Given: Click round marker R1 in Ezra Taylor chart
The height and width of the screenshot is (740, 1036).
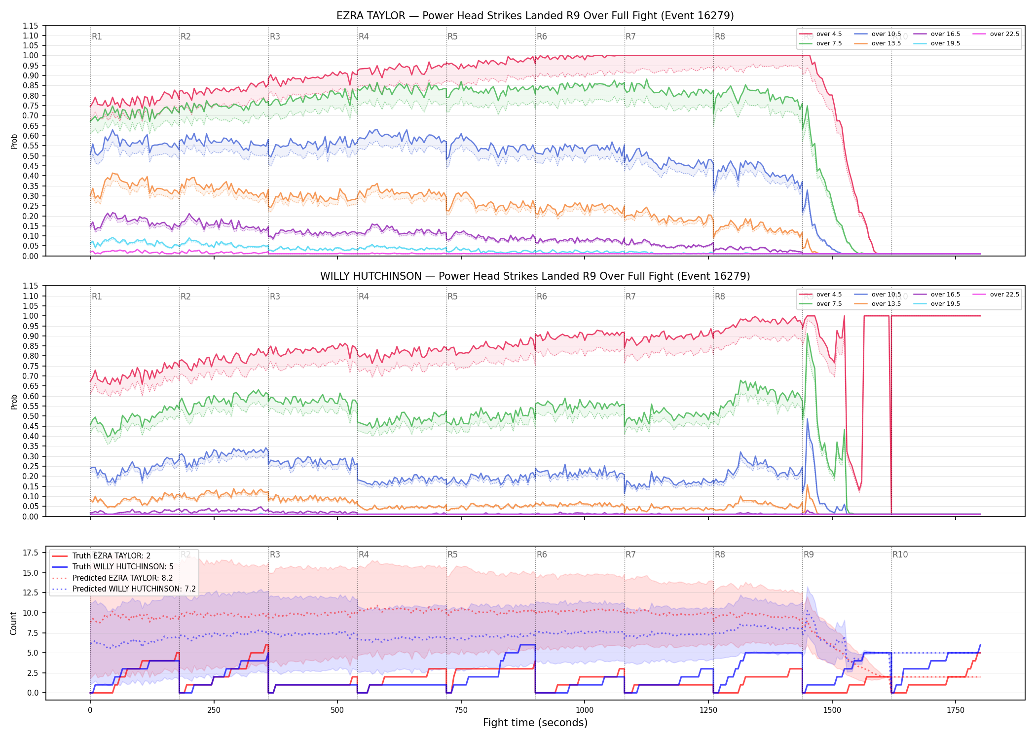Looking at the screenshot, I should pyautogui.click(x=97, y=37).
